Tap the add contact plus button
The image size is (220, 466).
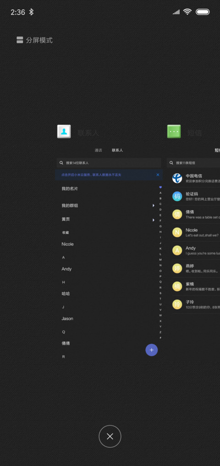(x=152, y=350)
